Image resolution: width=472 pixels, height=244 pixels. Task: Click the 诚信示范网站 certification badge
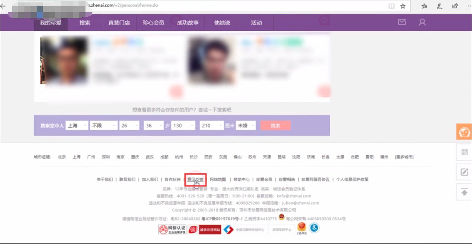(205, 229)
